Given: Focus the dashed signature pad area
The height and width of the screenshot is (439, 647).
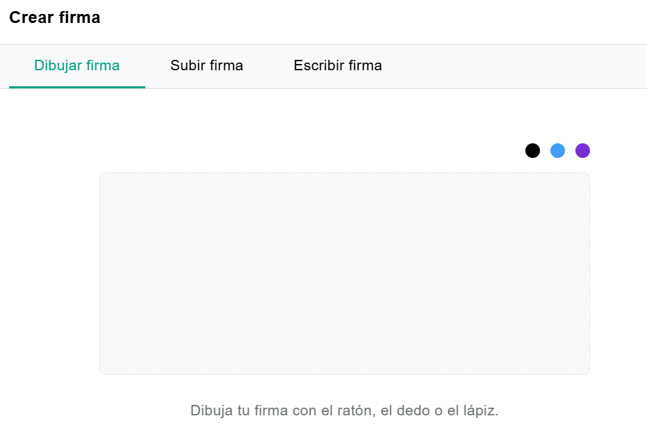Looking at the screenshot, I should (344, 273).
